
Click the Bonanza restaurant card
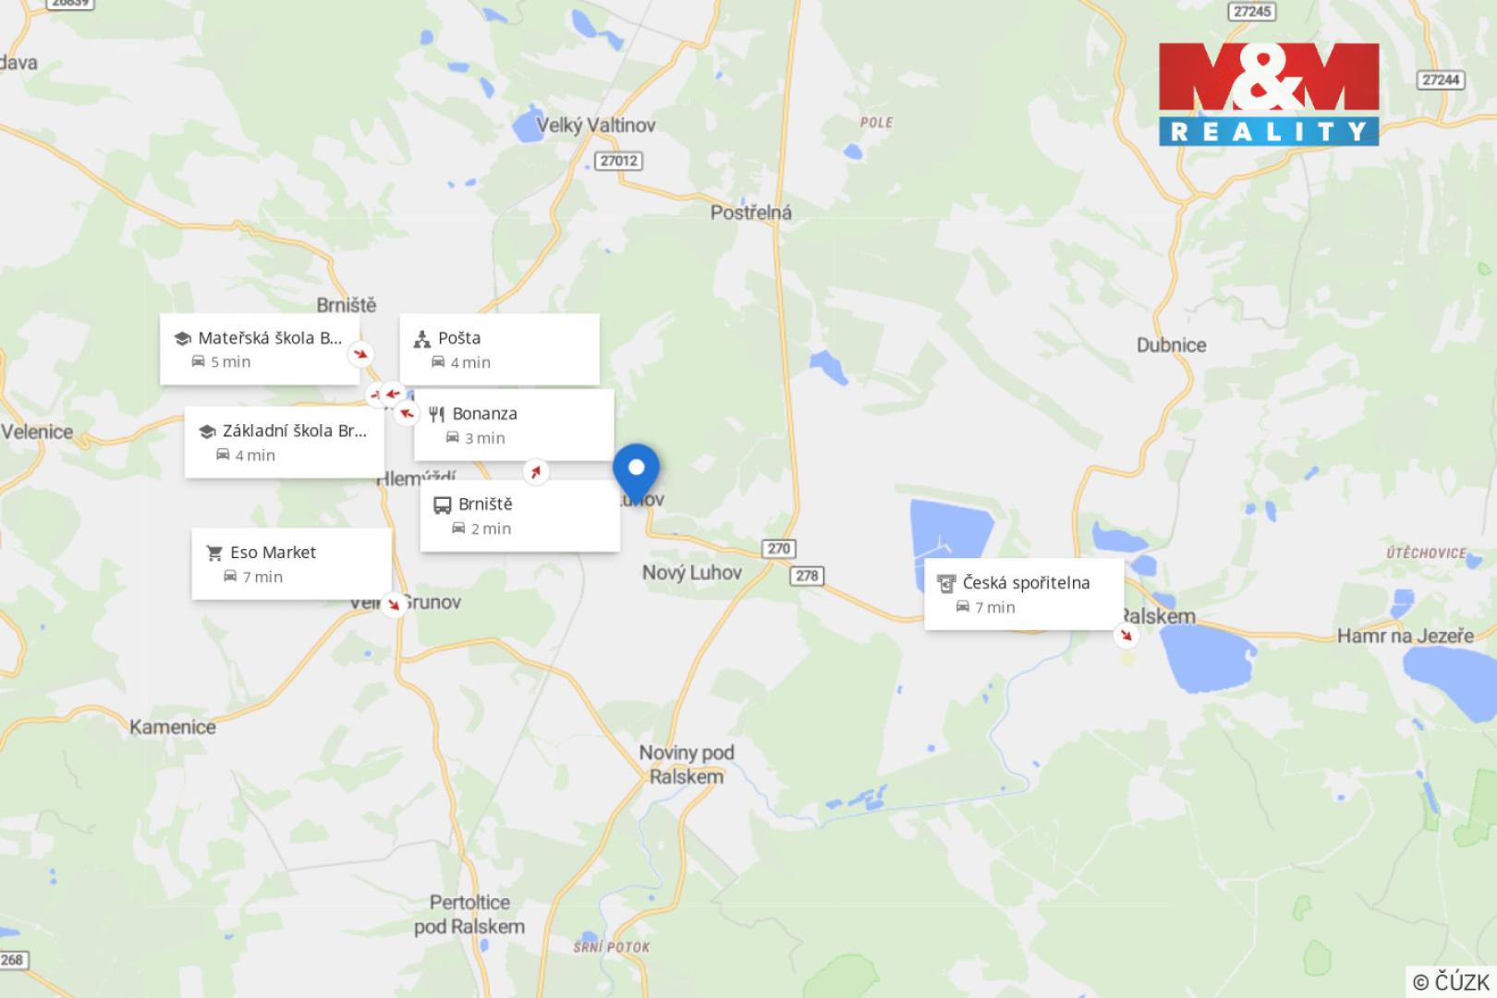[514, 425]
